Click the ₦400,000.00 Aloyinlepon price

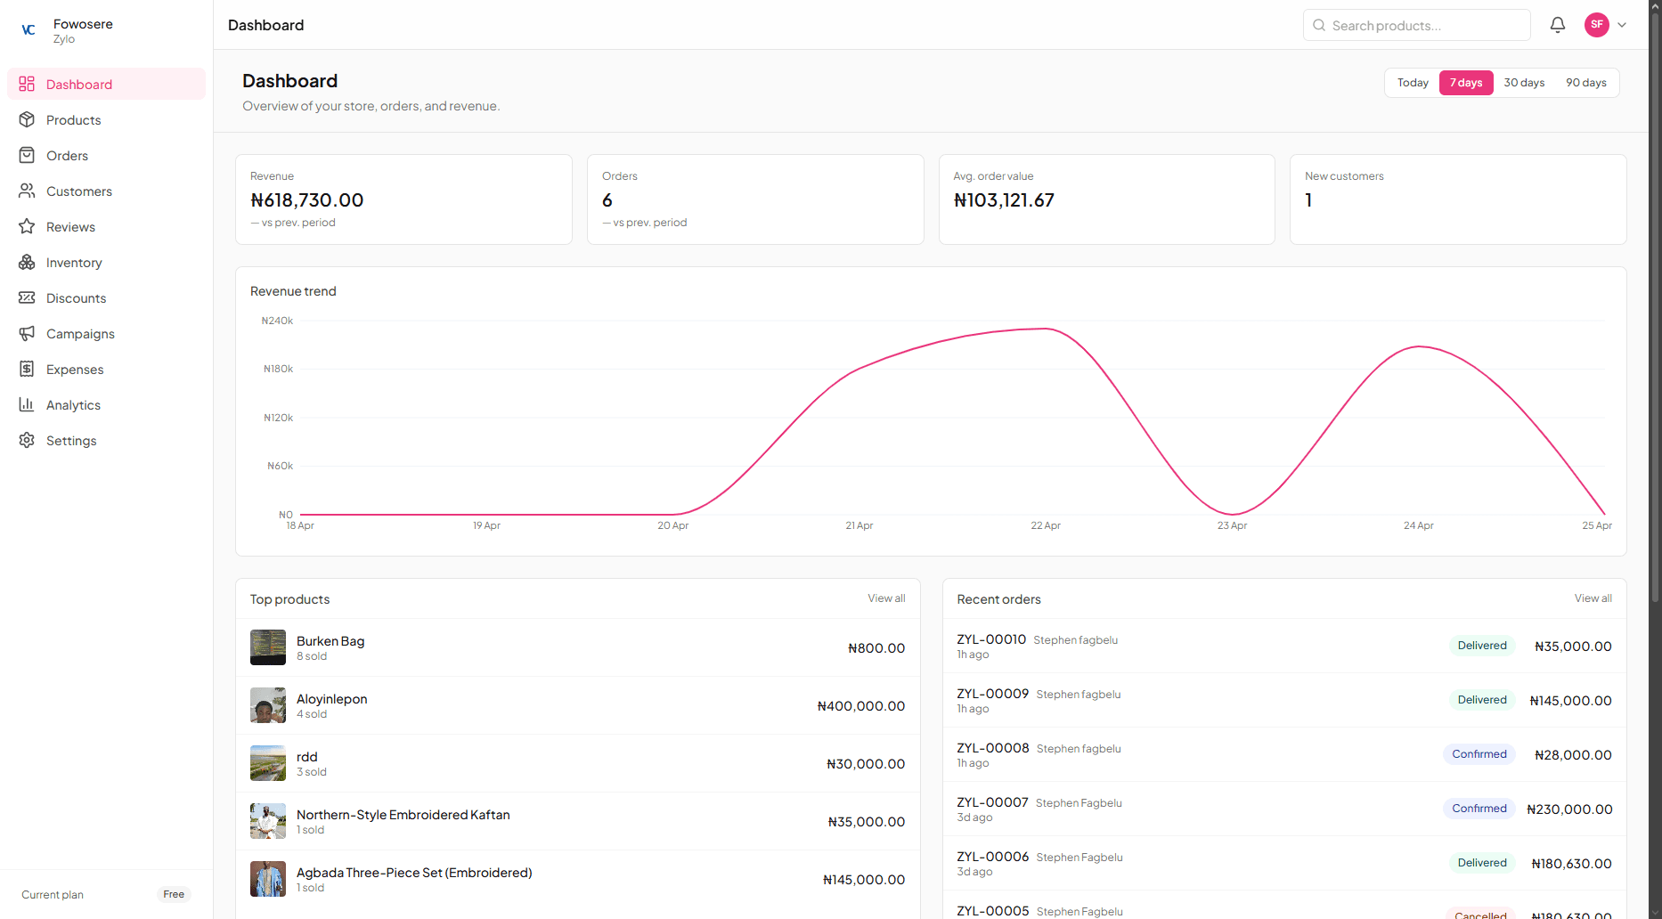[861, 706]
